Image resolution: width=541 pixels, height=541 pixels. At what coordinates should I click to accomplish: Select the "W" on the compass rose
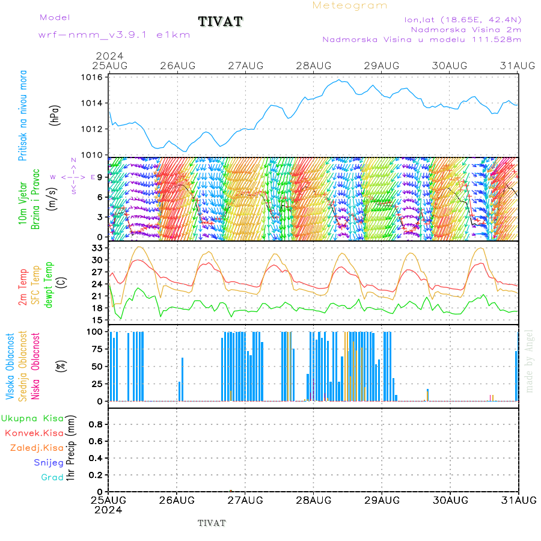tap(53, 177)
